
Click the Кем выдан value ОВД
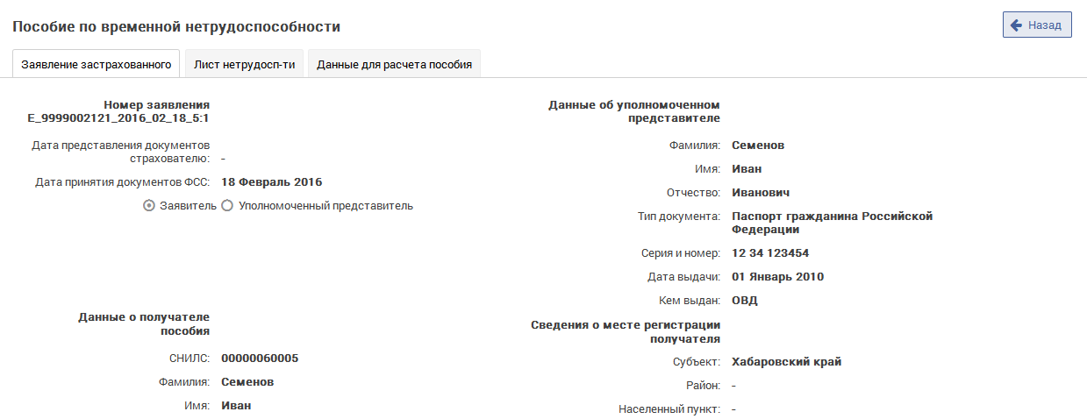(x=745, y=301)
